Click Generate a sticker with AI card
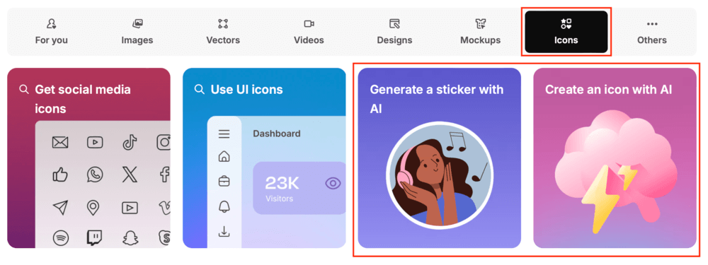 [x=440, y=158]
